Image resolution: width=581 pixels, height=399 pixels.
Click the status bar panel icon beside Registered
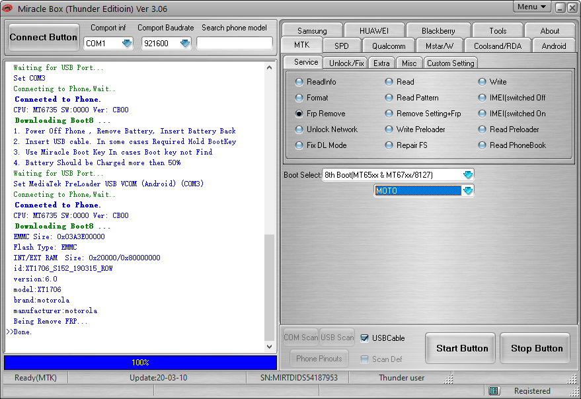[x=494, y=390]
